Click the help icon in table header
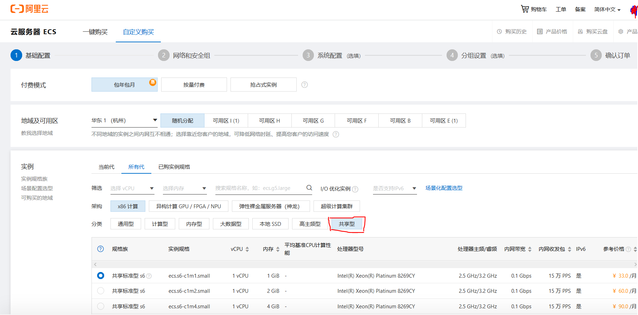638x315 pixels. click(100, 249)
